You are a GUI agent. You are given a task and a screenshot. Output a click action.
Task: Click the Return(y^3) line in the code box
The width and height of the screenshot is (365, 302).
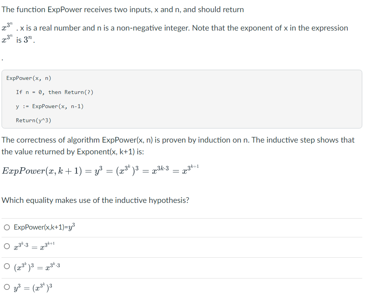pyautogui.click(x=33, y=120)
